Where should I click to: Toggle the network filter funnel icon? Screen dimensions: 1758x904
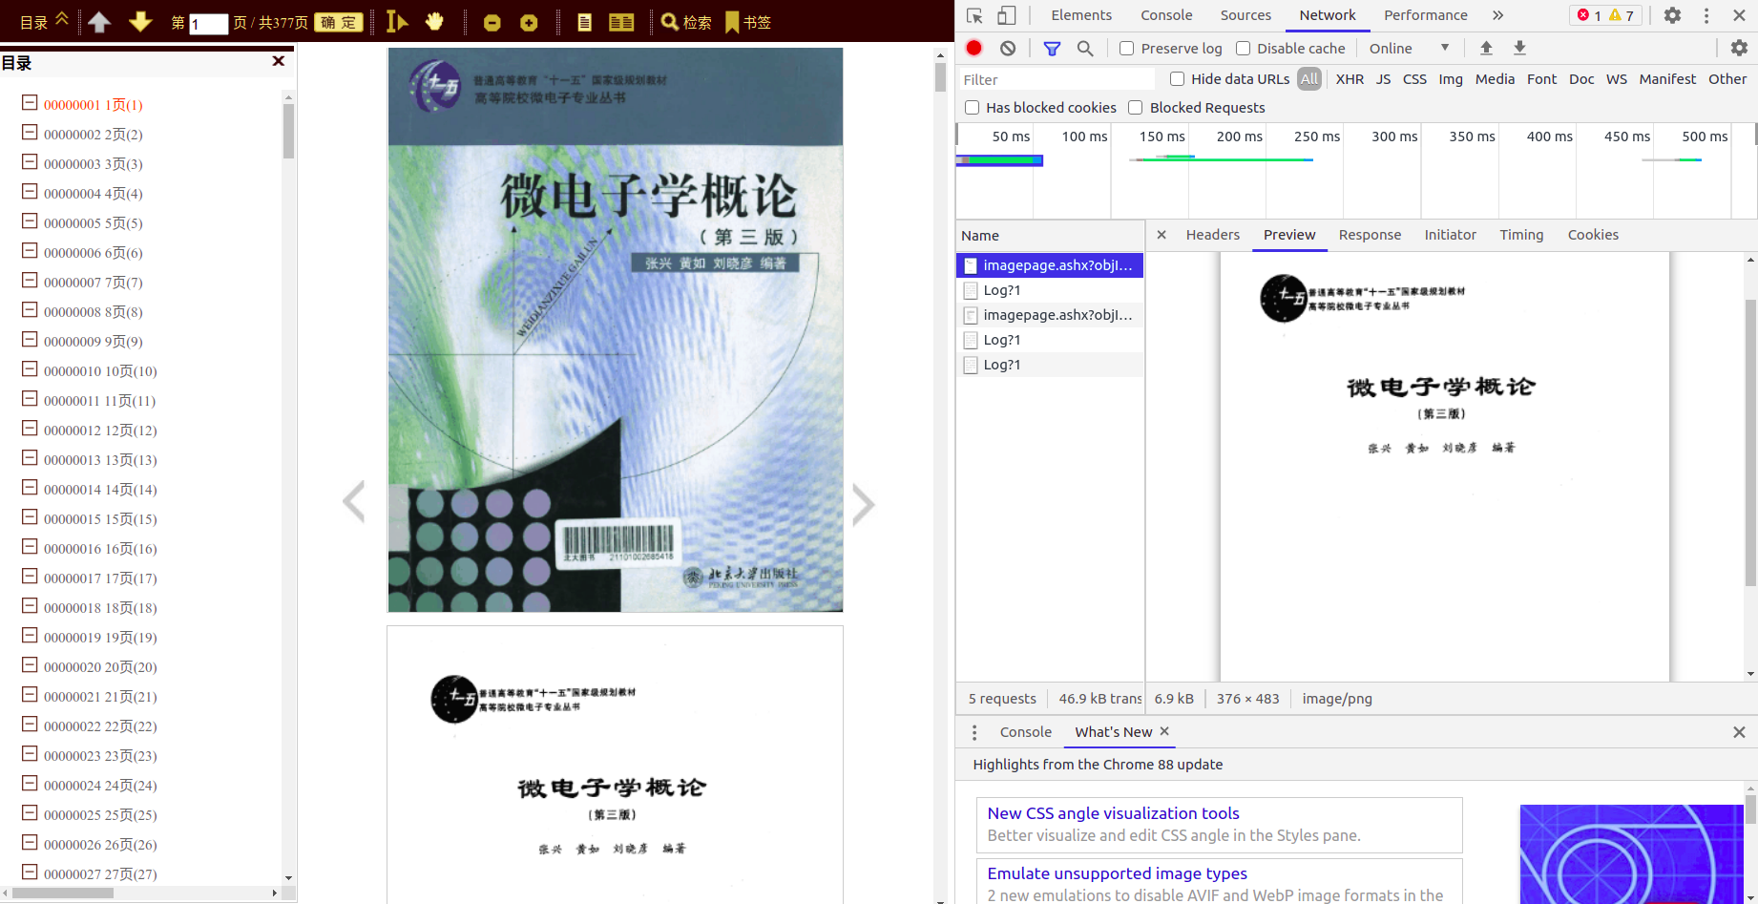point(1052,48)
